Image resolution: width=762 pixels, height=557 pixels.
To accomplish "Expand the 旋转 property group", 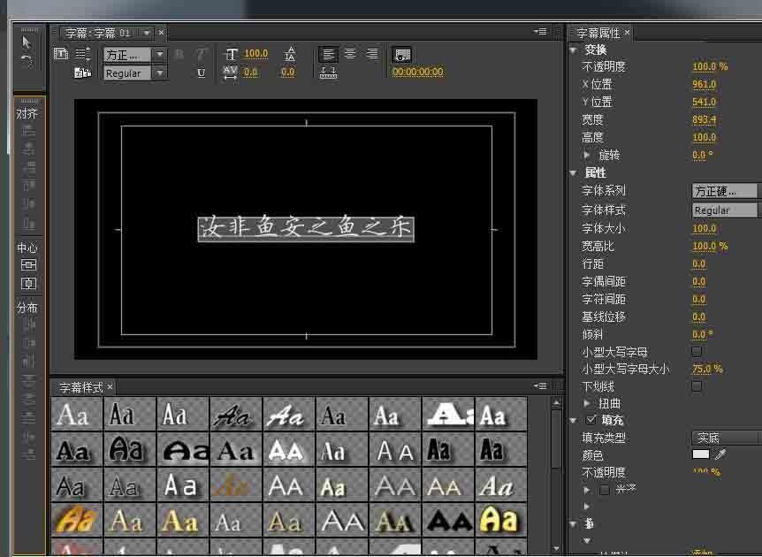I will (x=587, y=156).
